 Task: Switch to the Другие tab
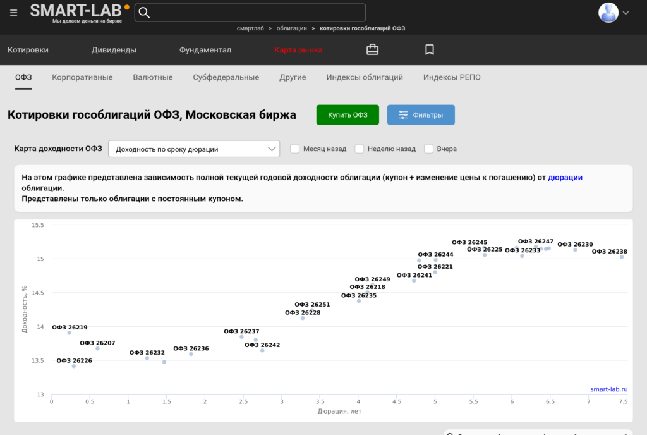coord(293,77)
